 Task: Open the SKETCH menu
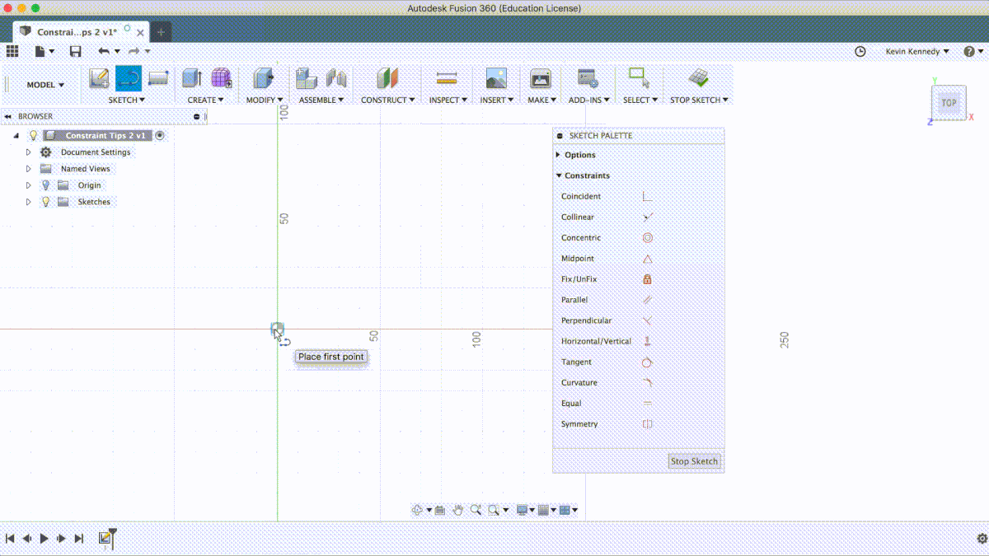(127, 100)
